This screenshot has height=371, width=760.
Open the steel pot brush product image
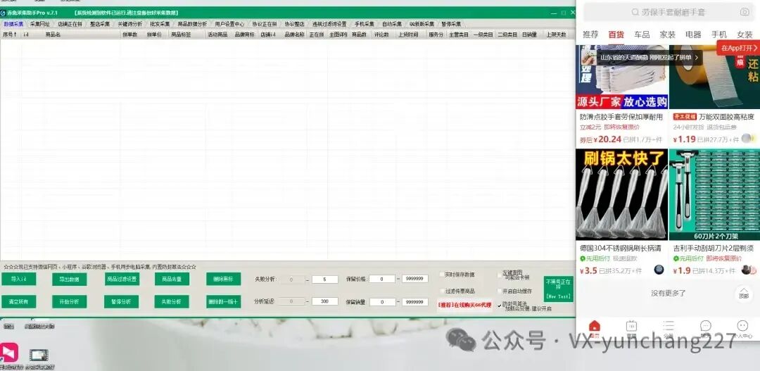622,194
